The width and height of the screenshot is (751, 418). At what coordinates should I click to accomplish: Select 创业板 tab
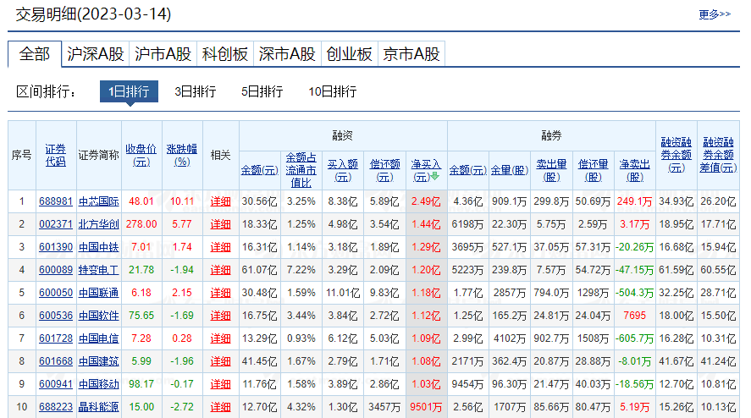(x=349, y=54)
